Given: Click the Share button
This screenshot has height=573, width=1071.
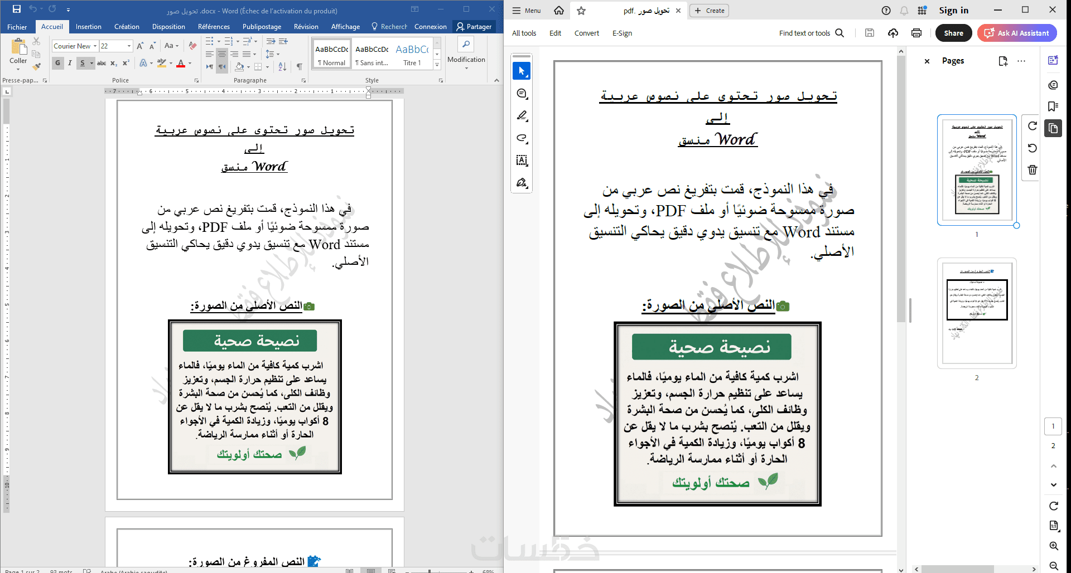Looking at the screenshot, I should pyautogui.click(x=953, y=33).
